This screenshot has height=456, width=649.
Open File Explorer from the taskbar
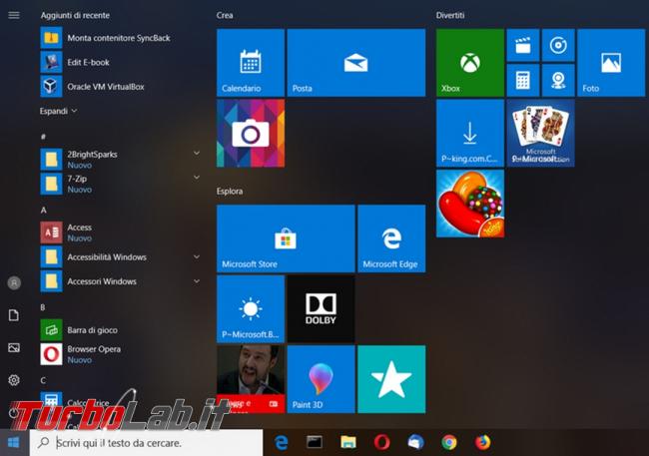coord(348,443)
